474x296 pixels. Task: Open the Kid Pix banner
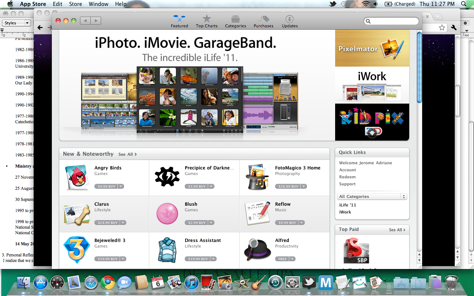click(372, 122)
